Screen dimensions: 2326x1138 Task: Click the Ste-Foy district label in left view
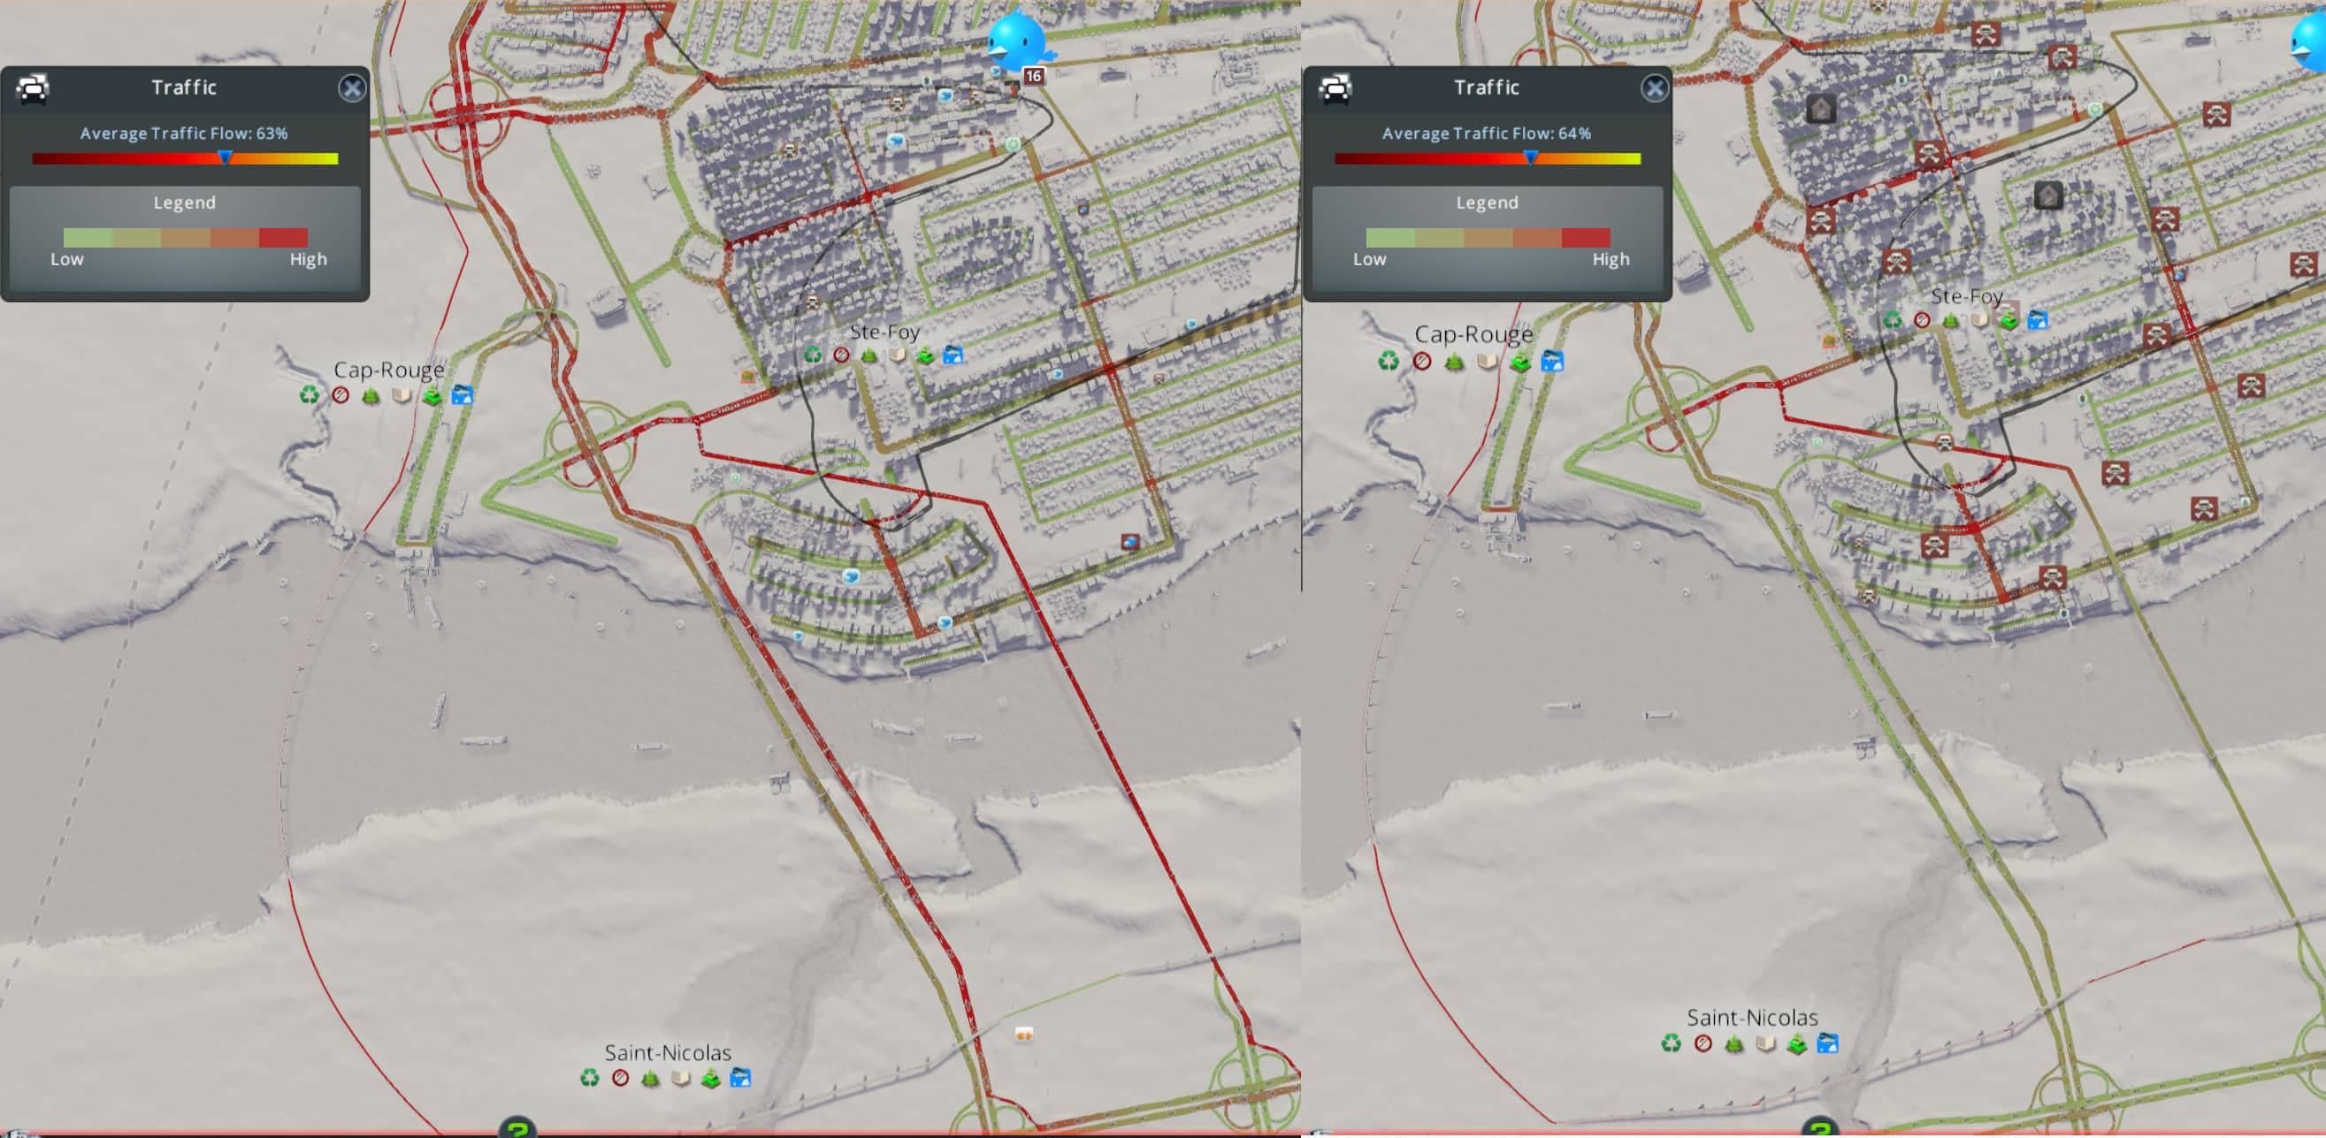(884, 332)
